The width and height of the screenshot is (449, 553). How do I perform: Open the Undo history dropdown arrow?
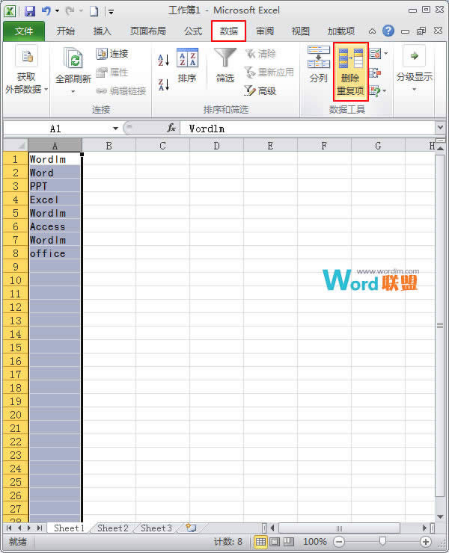click(x=57, y=11)
